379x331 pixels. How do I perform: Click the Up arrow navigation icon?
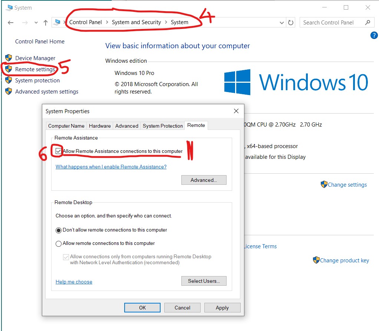(46, 23)
